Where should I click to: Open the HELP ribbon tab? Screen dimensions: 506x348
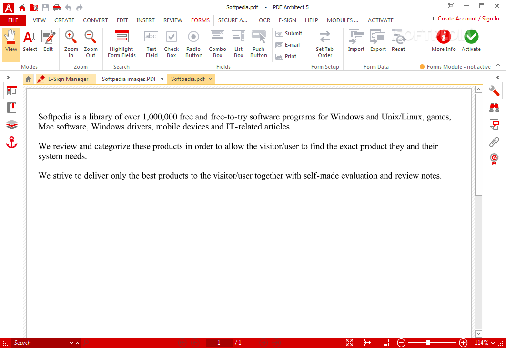[x=312, y=20]
